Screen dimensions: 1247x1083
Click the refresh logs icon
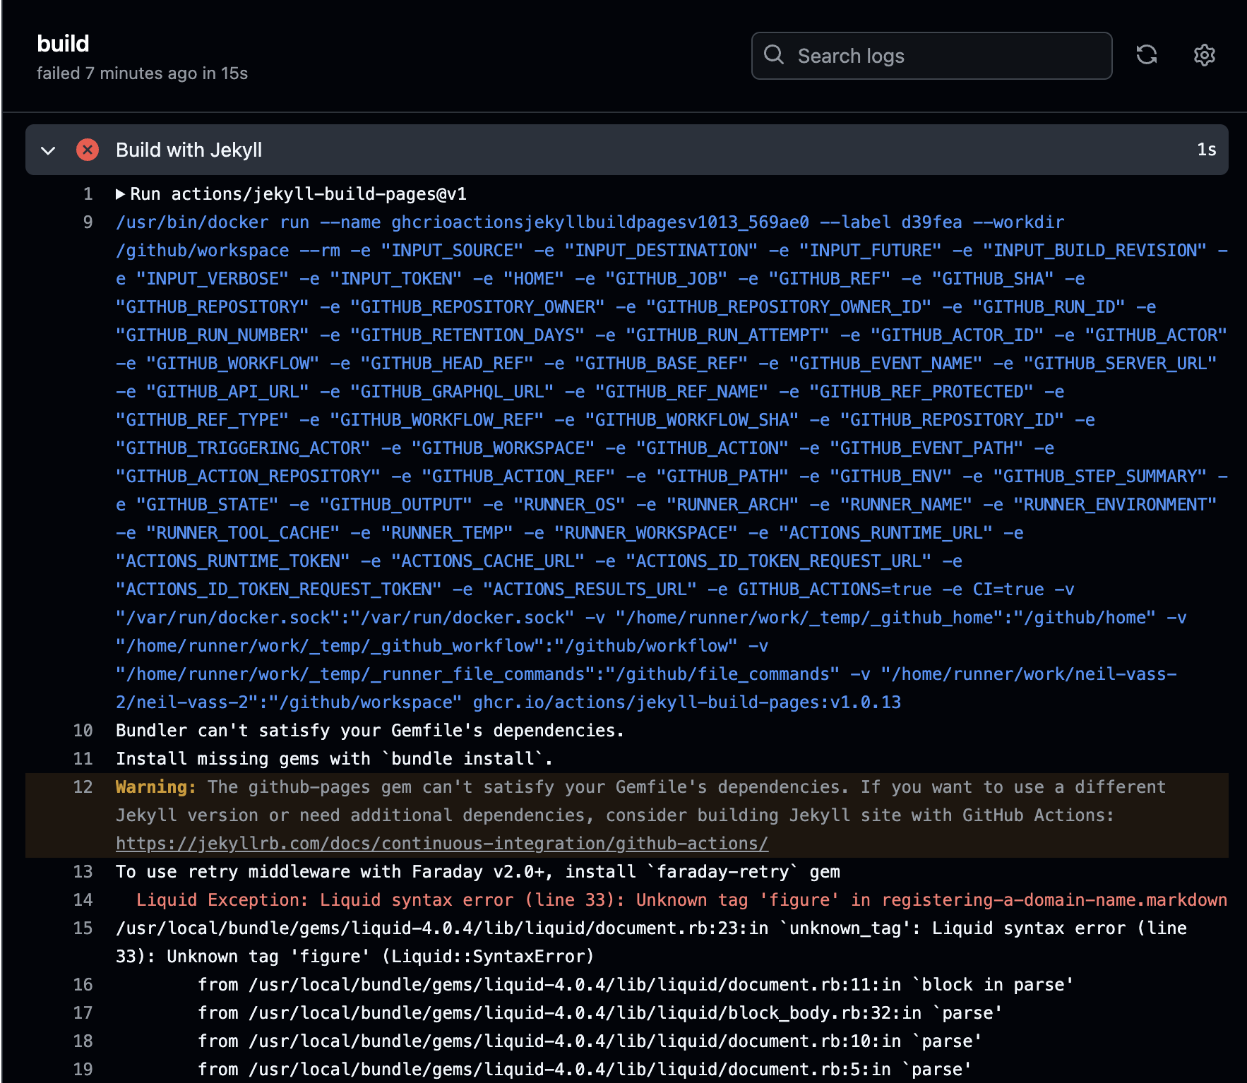(1146, 55)
